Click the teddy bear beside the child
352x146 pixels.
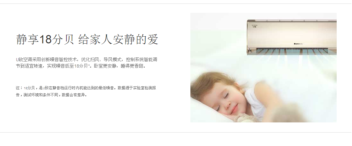coord(246,118)
